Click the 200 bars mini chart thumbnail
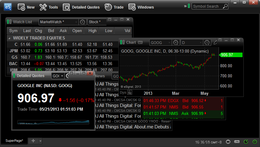This screenshot has width=260, height=147. pyautogui.click(x=53, y=122)
